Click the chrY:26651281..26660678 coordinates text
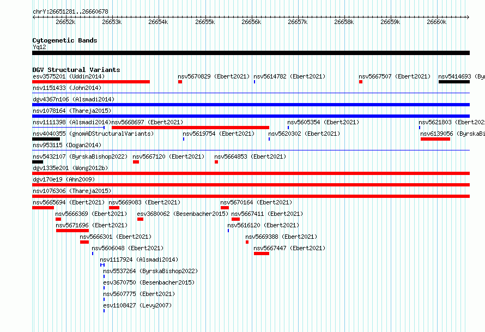This screenshot has width=485, height=332. tap(70, 12)
